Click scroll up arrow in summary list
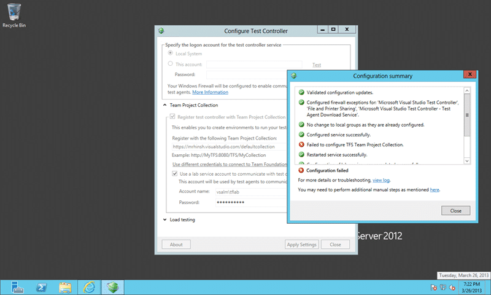This screenshot has height=295, width=491. point(467,90)
